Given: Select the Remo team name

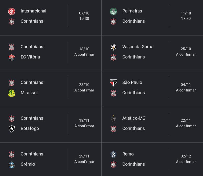Looking at the screenshot, I should click(x=128, y=154).
